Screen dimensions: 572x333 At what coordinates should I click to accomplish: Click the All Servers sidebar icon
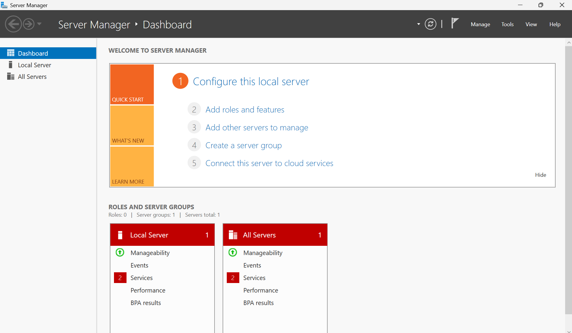11,76
